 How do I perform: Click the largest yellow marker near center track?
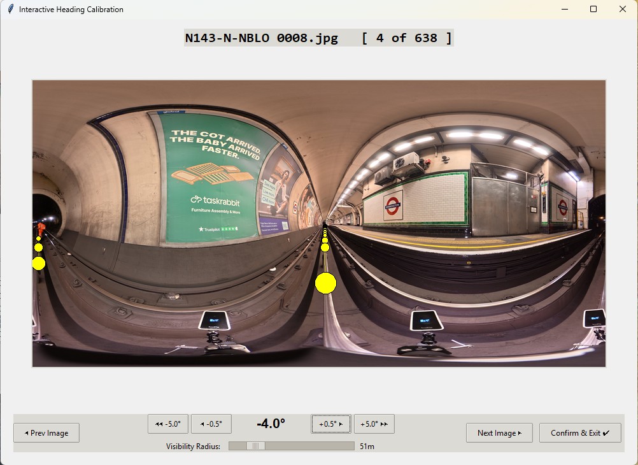(325, 283)
